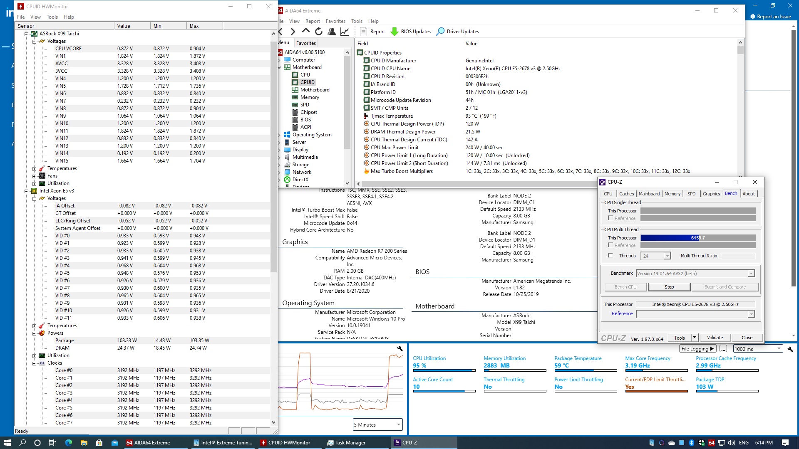The width and height of the screenshot is (799, 449).
Task: Click the wrench icon above the graph
Action: point(399,348)
